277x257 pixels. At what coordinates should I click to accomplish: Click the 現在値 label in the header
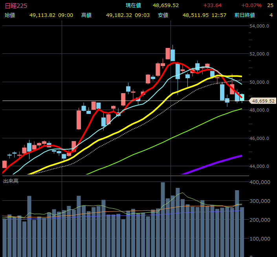tap(134, 6)
